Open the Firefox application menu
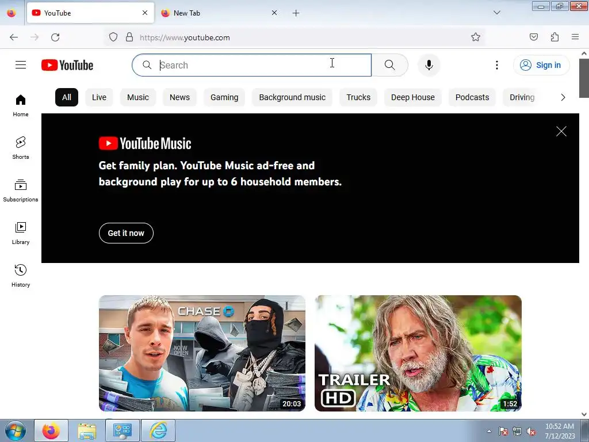 click(575, 37)
